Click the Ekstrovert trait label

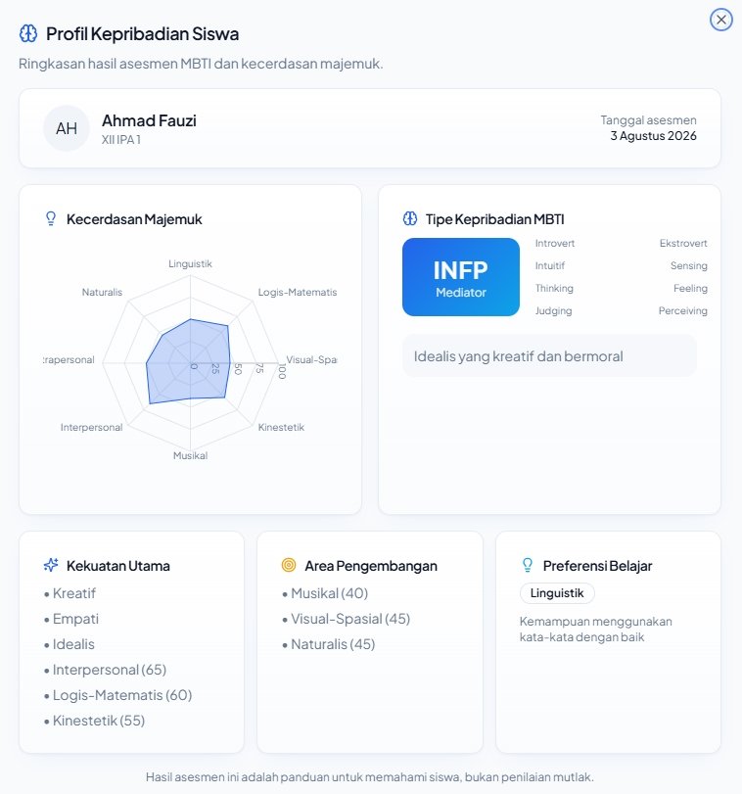[683, 243]
